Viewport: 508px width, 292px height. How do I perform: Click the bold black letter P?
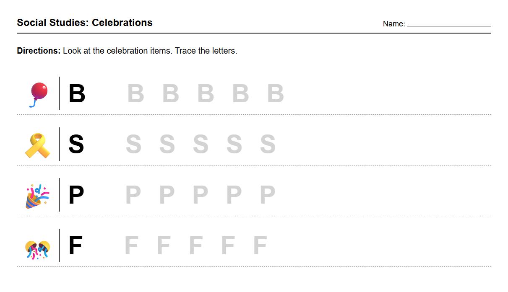[x=76, y=195]
